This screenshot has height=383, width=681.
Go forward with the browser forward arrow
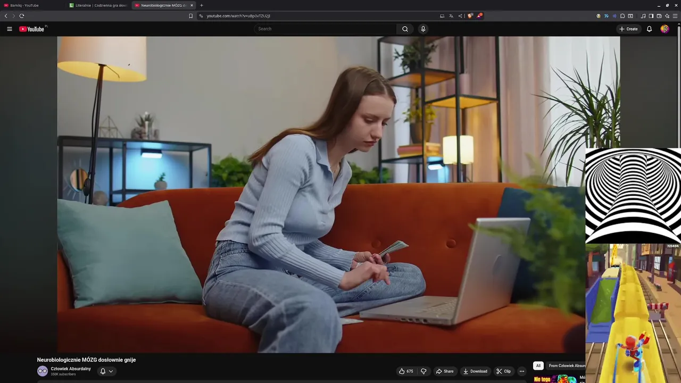(x=14, y=16)
